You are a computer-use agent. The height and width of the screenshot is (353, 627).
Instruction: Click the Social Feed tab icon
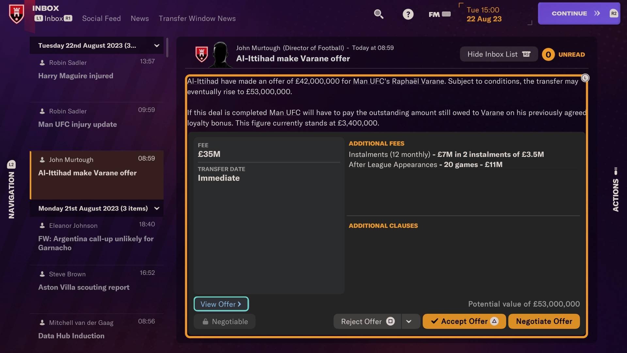tap(101, 18)
